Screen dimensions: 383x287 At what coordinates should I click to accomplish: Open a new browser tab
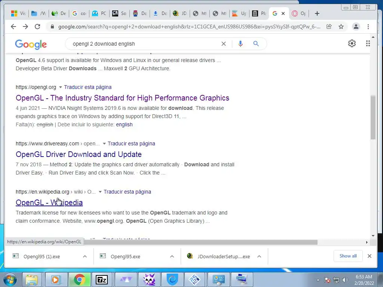(317, 13)
